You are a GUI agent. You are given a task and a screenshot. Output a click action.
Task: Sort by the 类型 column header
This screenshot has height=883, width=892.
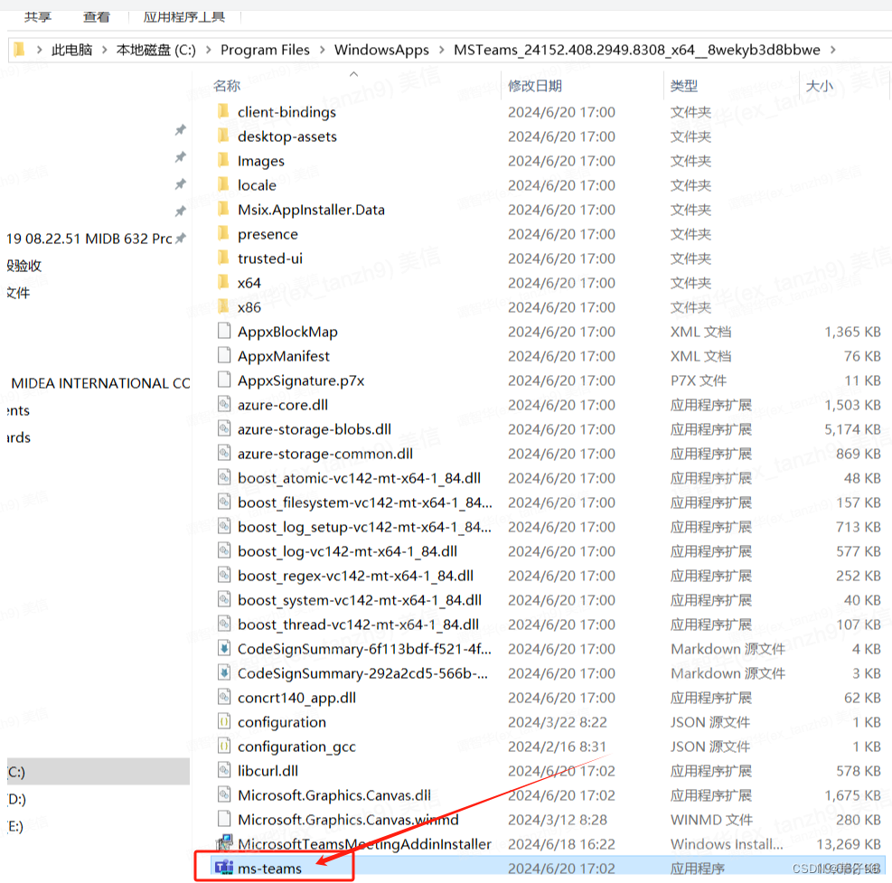pos(684,86)
